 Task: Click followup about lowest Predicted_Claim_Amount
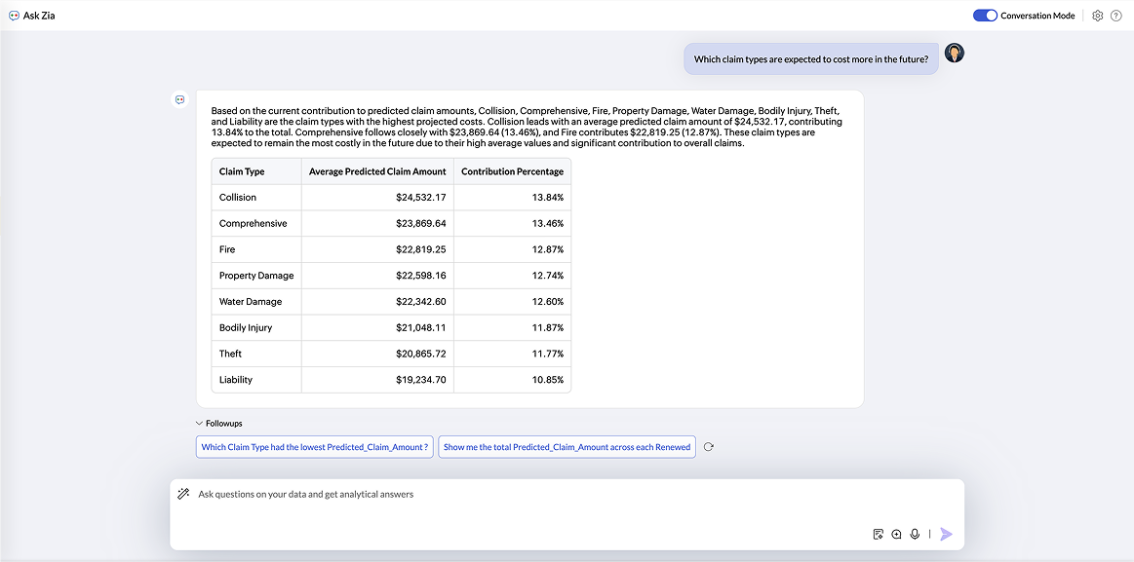click(314, 446)
